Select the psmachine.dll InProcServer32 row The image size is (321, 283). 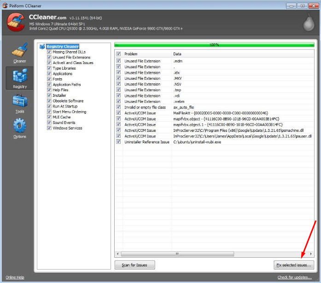pyautogui.click(x=214, y=130)
